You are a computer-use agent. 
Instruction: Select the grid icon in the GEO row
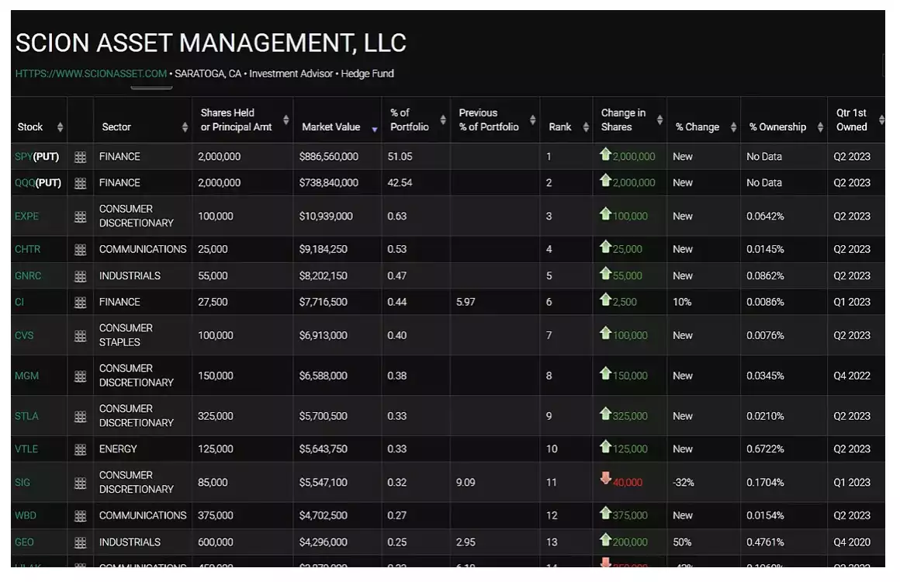(x=80, y=542)
